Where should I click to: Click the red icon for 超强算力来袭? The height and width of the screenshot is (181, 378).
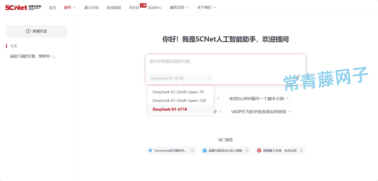click(x=259, y=151)
